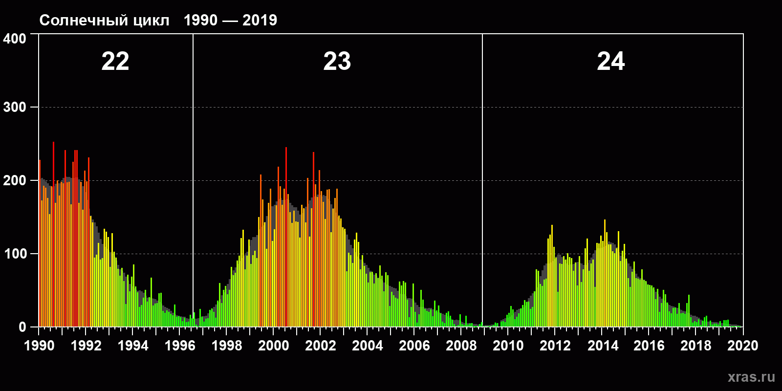This screenshot has height=391, width=782.
Task: Click the y-axis value 100
Action: point(15,254)
